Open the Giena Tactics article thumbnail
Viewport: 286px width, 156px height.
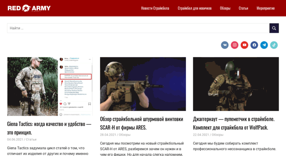pyautogui.click(x=50, y=86)
